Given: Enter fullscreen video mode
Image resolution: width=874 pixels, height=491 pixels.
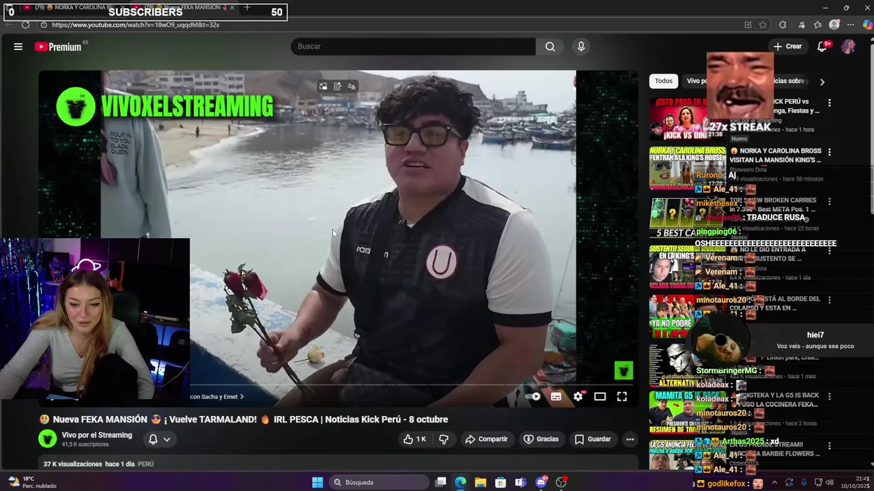Looking at the screenshot, I should pyautogui.click(x=622, y=396).
